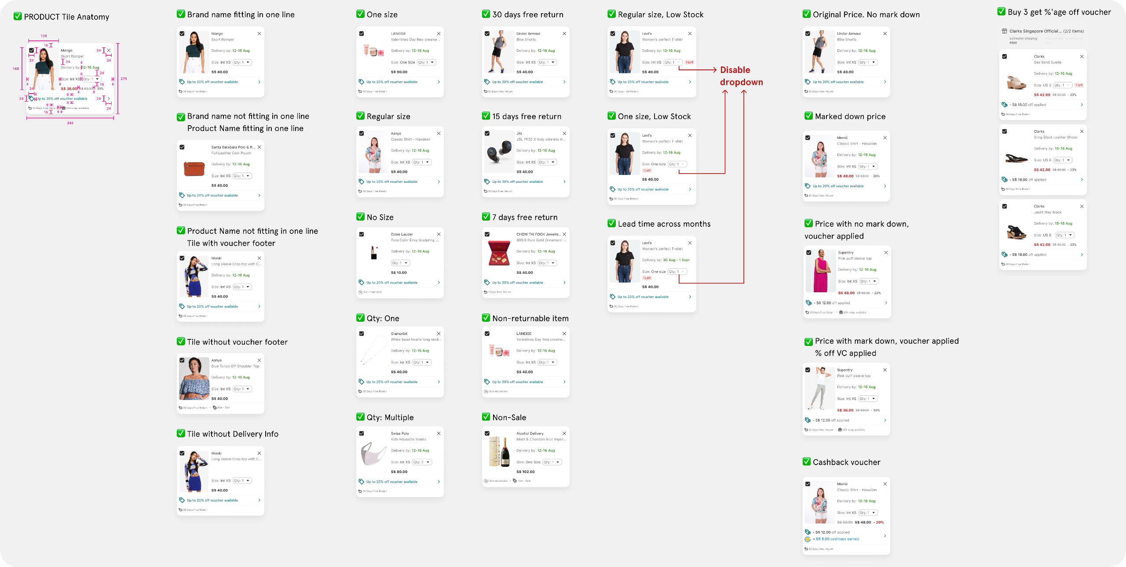
Task: Click the Moet & Chandon champagne thumbnail
Action: point(499,451)
